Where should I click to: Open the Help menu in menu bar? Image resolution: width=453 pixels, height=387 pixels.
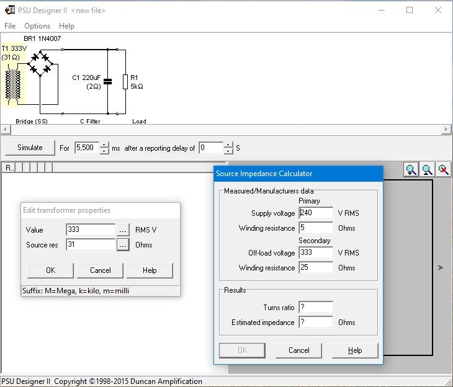[66, 26]
